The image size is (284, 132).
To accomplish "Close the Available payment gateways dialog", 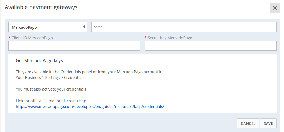I will coord(275,8).
